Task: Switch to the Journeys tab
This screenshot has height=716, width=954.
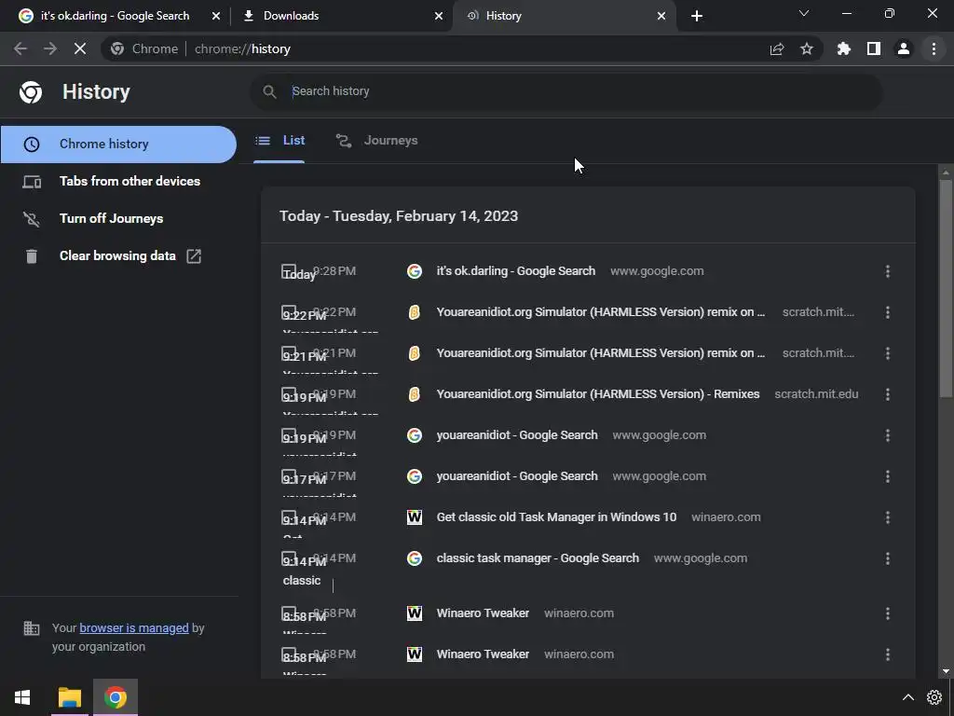Action: [x=376, y=141]
